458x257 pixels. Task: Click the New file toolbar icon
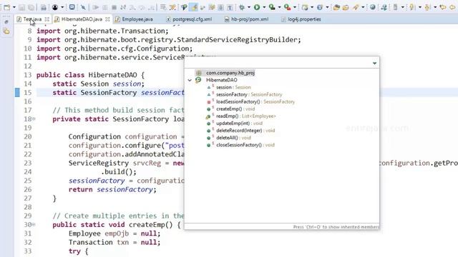click(7, 7)
